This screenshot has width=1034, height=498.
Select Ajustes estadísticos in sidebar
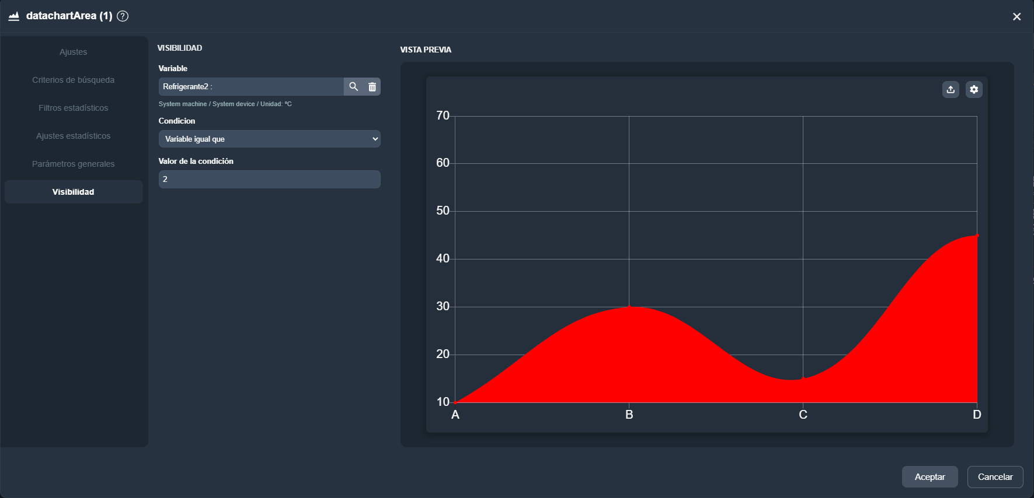pyautogui.click(x=73, y=136)
